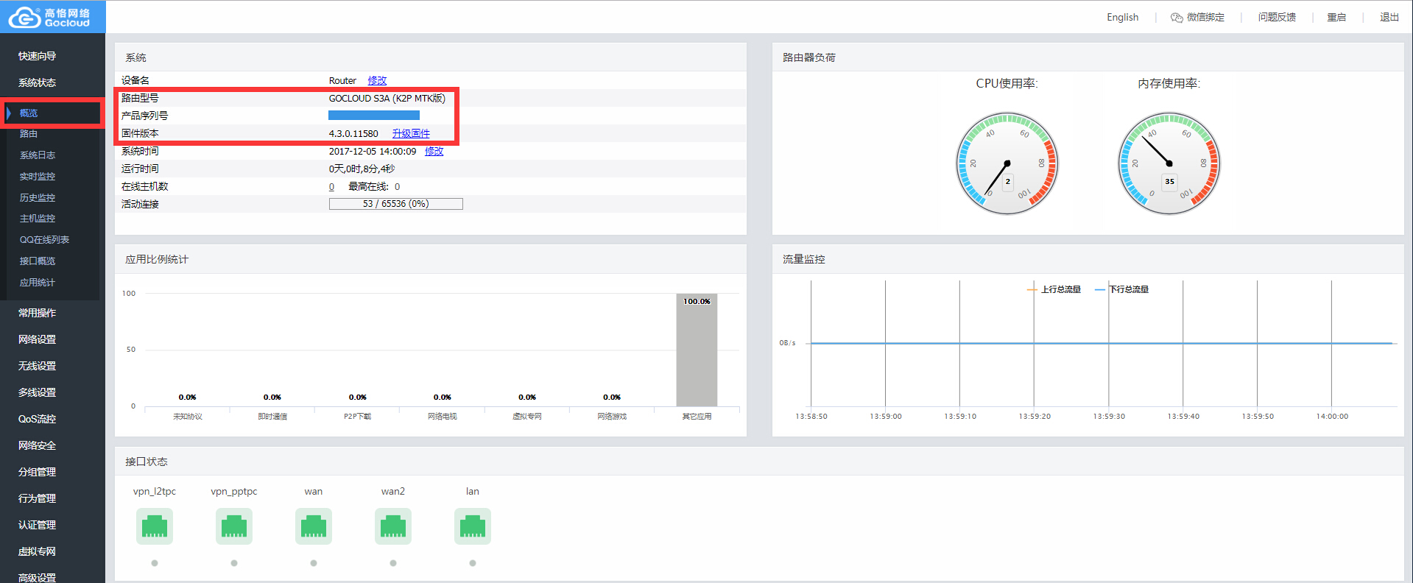Open 历史监控 submenu item

38,198
